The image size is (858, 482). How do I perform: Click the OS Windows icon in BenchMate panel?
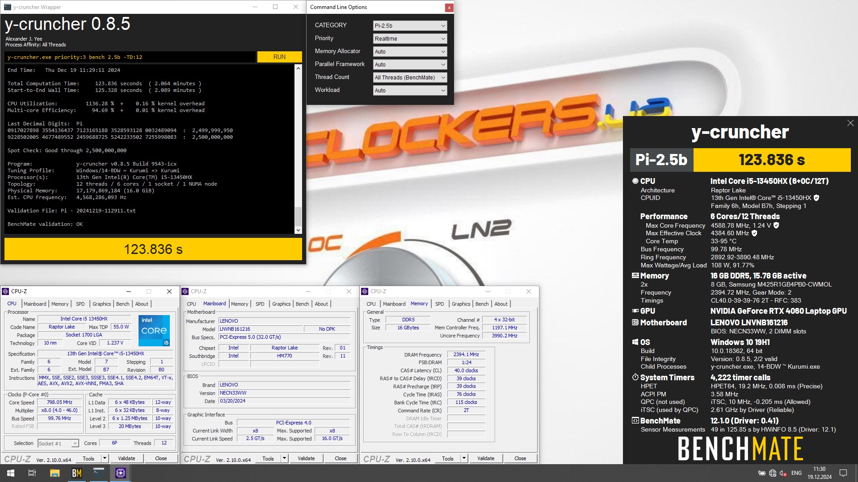click(x=635, y=342)
